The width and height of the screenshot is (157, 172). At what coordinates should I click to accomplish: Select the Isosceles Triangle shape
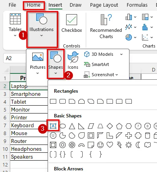coord(72,126)
